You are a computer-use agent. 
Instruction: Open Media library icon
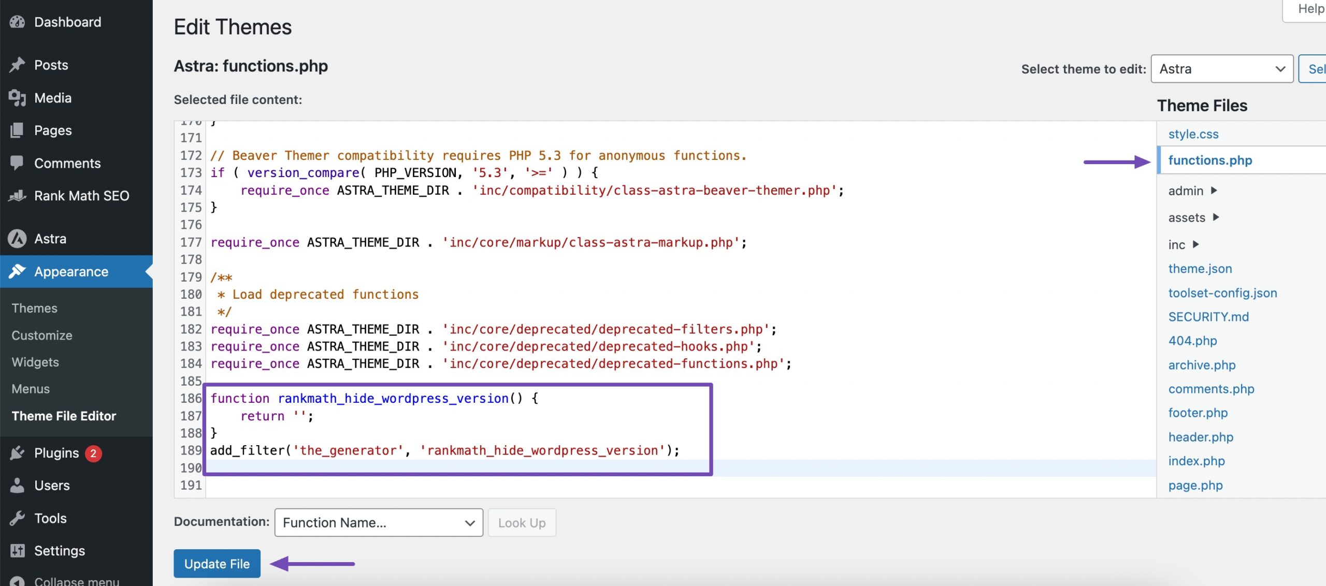[17, 97]
